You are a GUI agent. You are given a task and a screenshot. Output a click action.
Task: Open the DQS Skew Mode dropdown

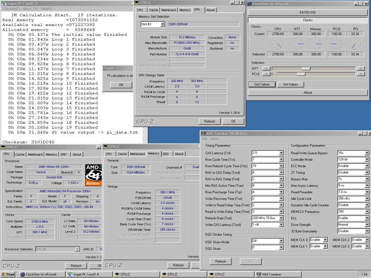click(281, 241)
